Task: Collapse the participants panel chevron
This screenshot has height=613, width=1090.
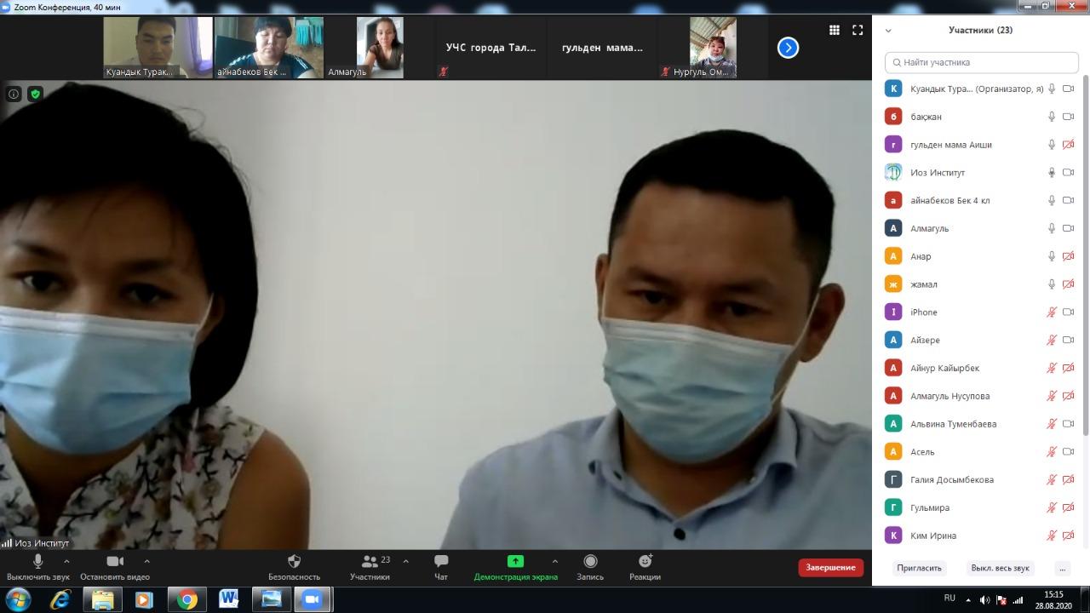Action: point(888,31)
